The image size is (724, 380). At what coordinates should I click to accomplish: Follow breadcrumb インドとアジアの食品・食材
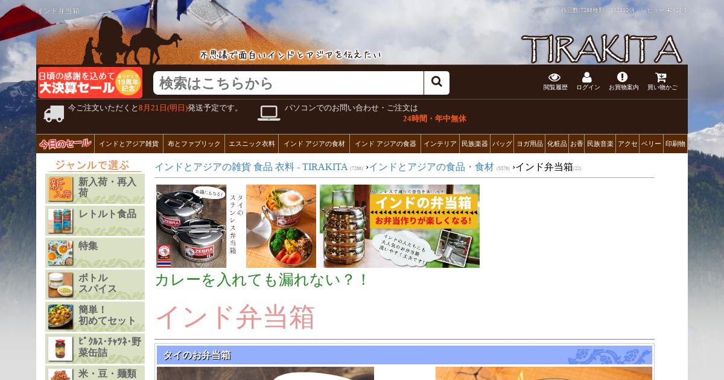point(431,167)
